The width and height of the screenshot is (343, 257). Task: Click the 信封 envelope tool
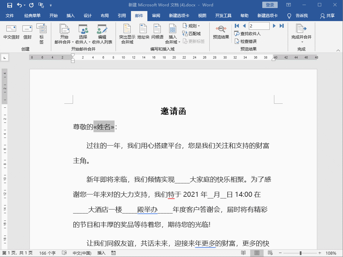tap(27, 32)
